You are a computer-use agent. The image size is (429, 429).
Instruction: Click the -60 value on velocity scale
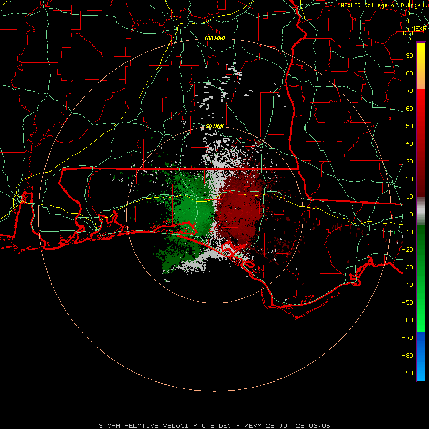(x=408, y=320)
